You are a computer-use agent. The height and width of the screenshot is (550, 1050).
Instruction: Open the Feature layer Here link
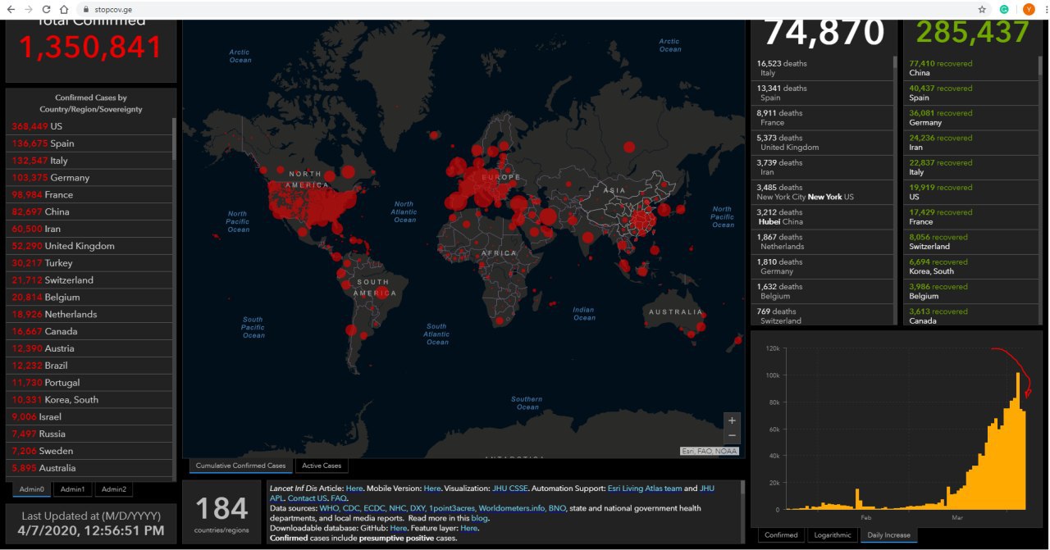[x=468, y=528]
